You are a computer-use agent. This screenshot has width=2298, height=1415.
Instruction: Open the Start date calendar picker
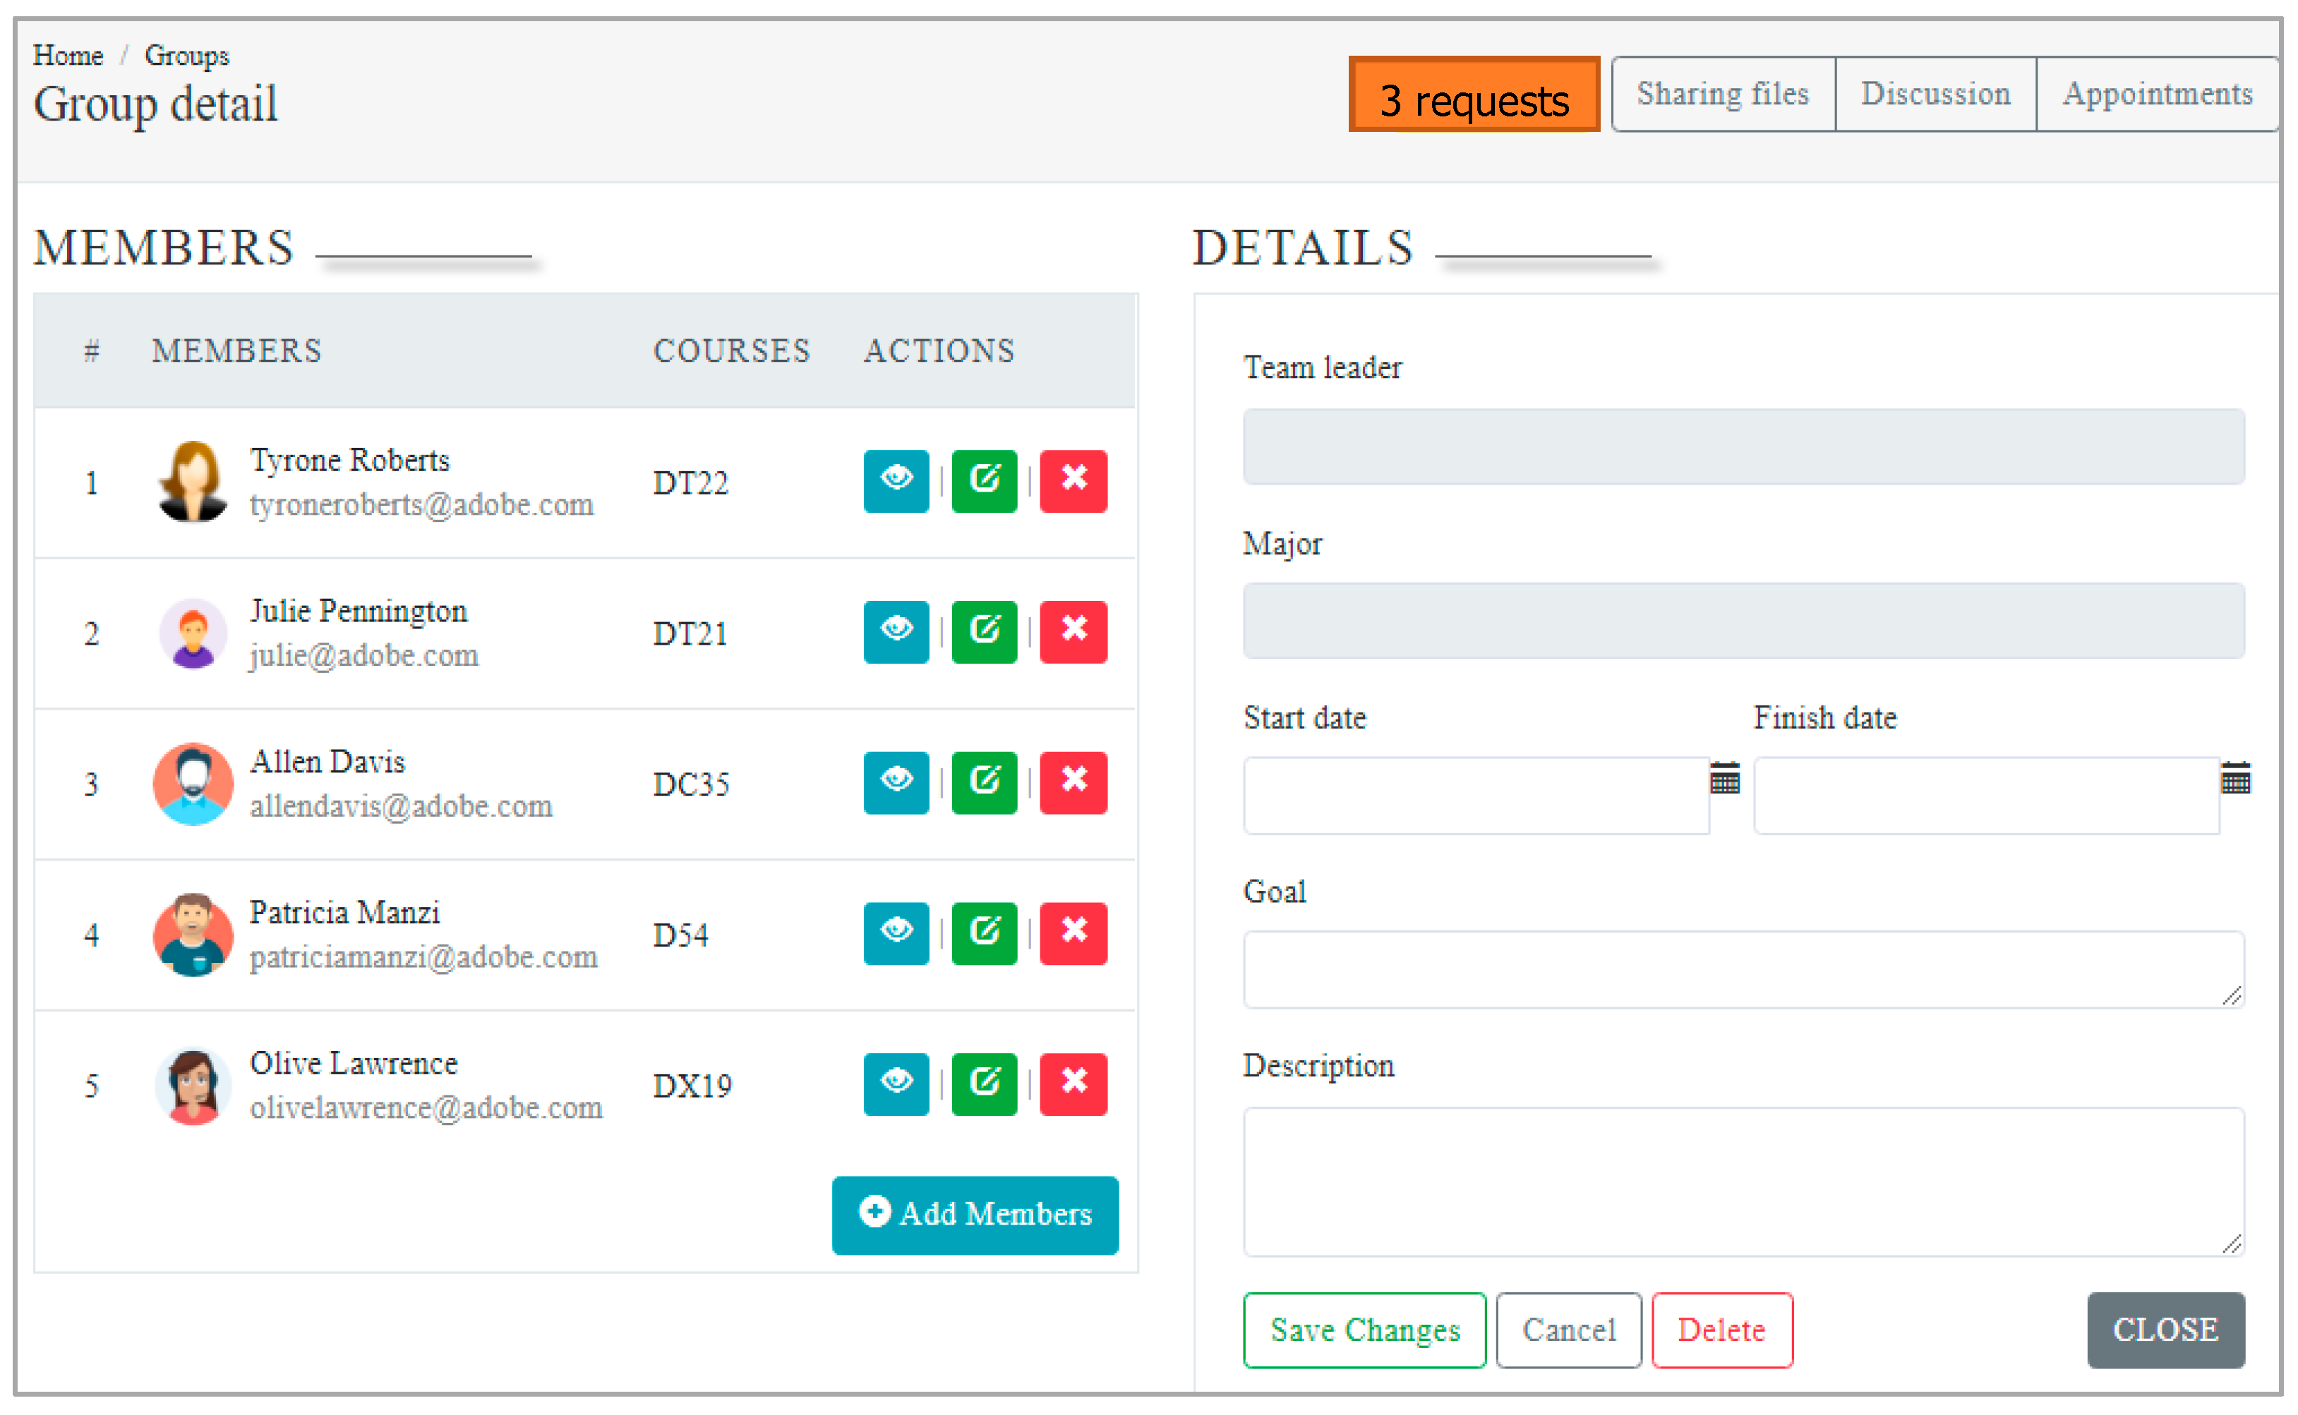point(1724,778)
